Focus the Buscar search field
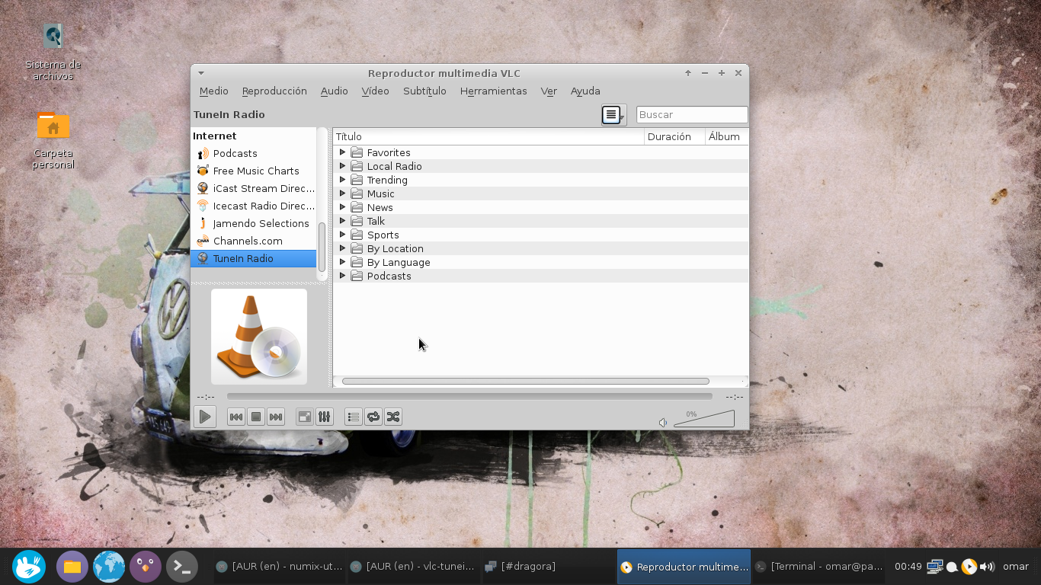The width and height of the screenshot is (1041, 585). click(692, 114)
